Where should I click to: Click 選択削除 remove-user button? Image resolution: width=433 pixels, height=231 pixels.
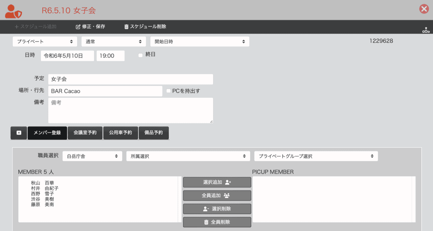point(217,209)
